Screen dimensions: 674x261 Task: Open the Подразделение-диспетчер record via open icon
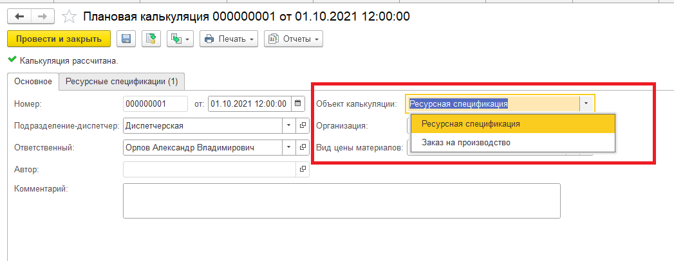tap(302, 125)
